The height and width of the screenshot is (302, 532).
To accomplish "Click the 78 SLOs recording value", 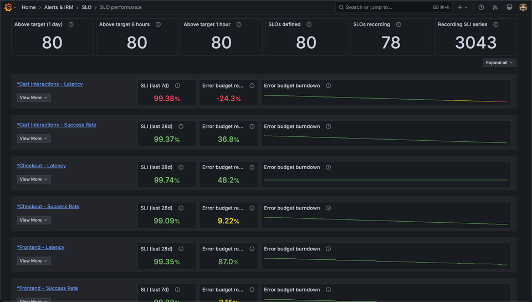I will [x=391, y=43].
